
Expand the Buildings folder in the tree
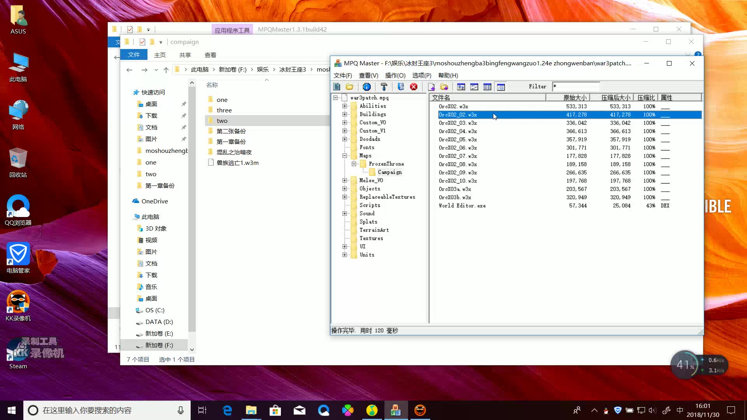click(345, 114)
